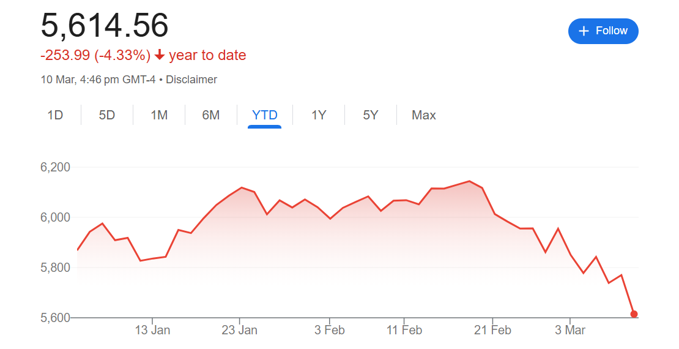
Task: Click the 3 Feb date label
Action: tap(330, 331)
